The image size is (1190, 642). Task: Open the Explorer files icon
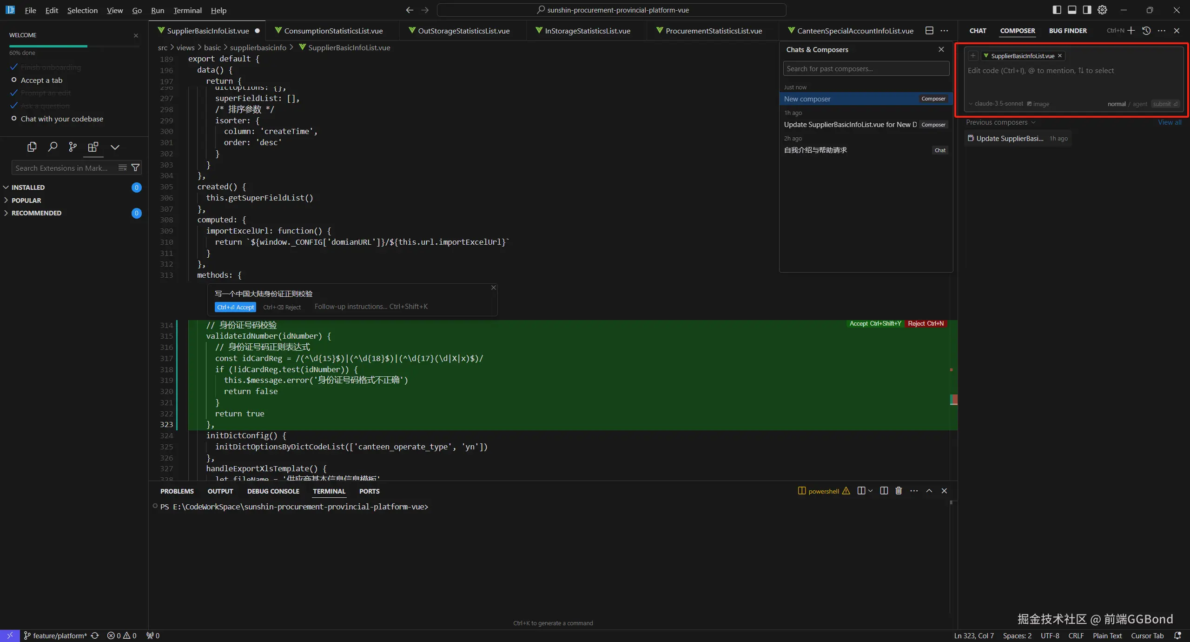pyautogui.click(x=32, y=147)
